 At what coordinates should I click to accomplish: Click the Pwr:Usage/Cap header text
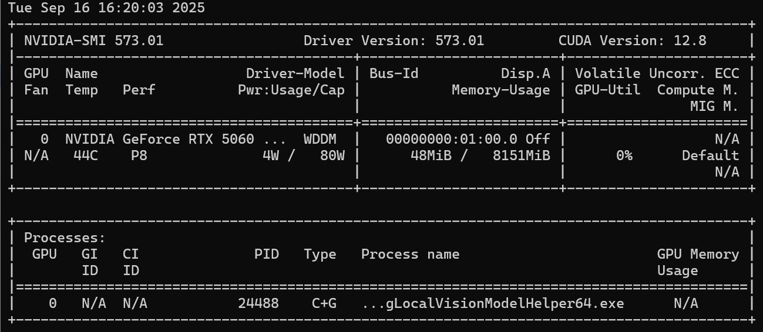pyautogui.click(x=291, y=90)
